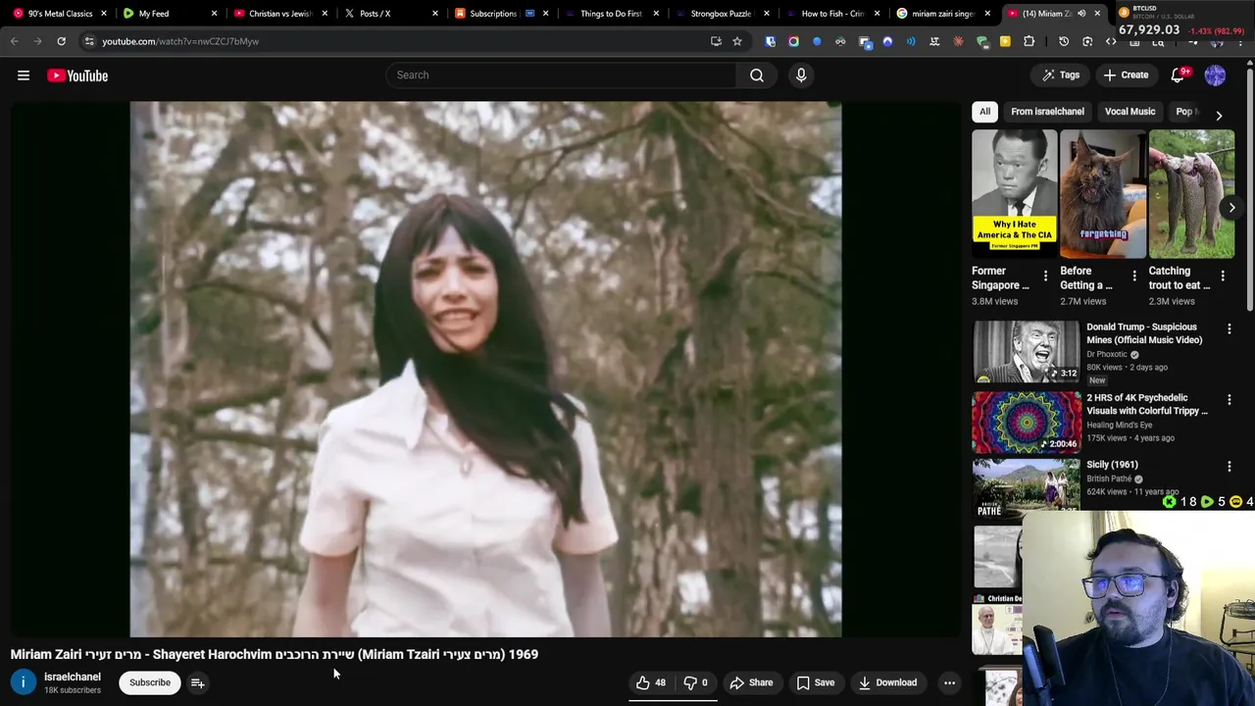Viewport: 1255px width, 706px height.
Task: Click the search magnifier button
Action: 757,75
